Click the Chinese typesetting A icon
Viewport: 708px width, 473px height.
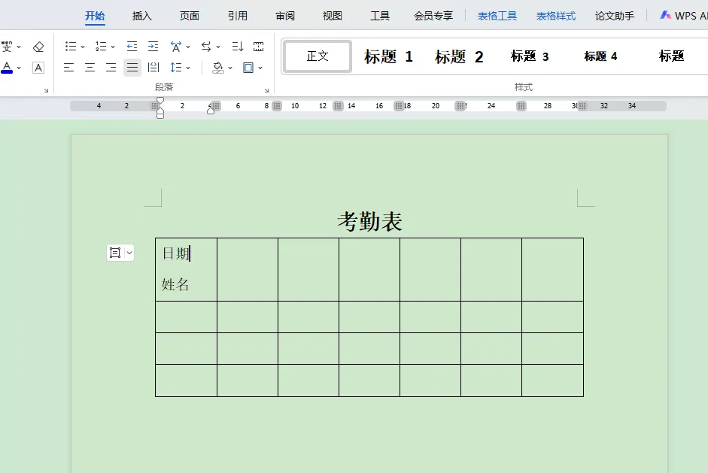click(175, 47)
